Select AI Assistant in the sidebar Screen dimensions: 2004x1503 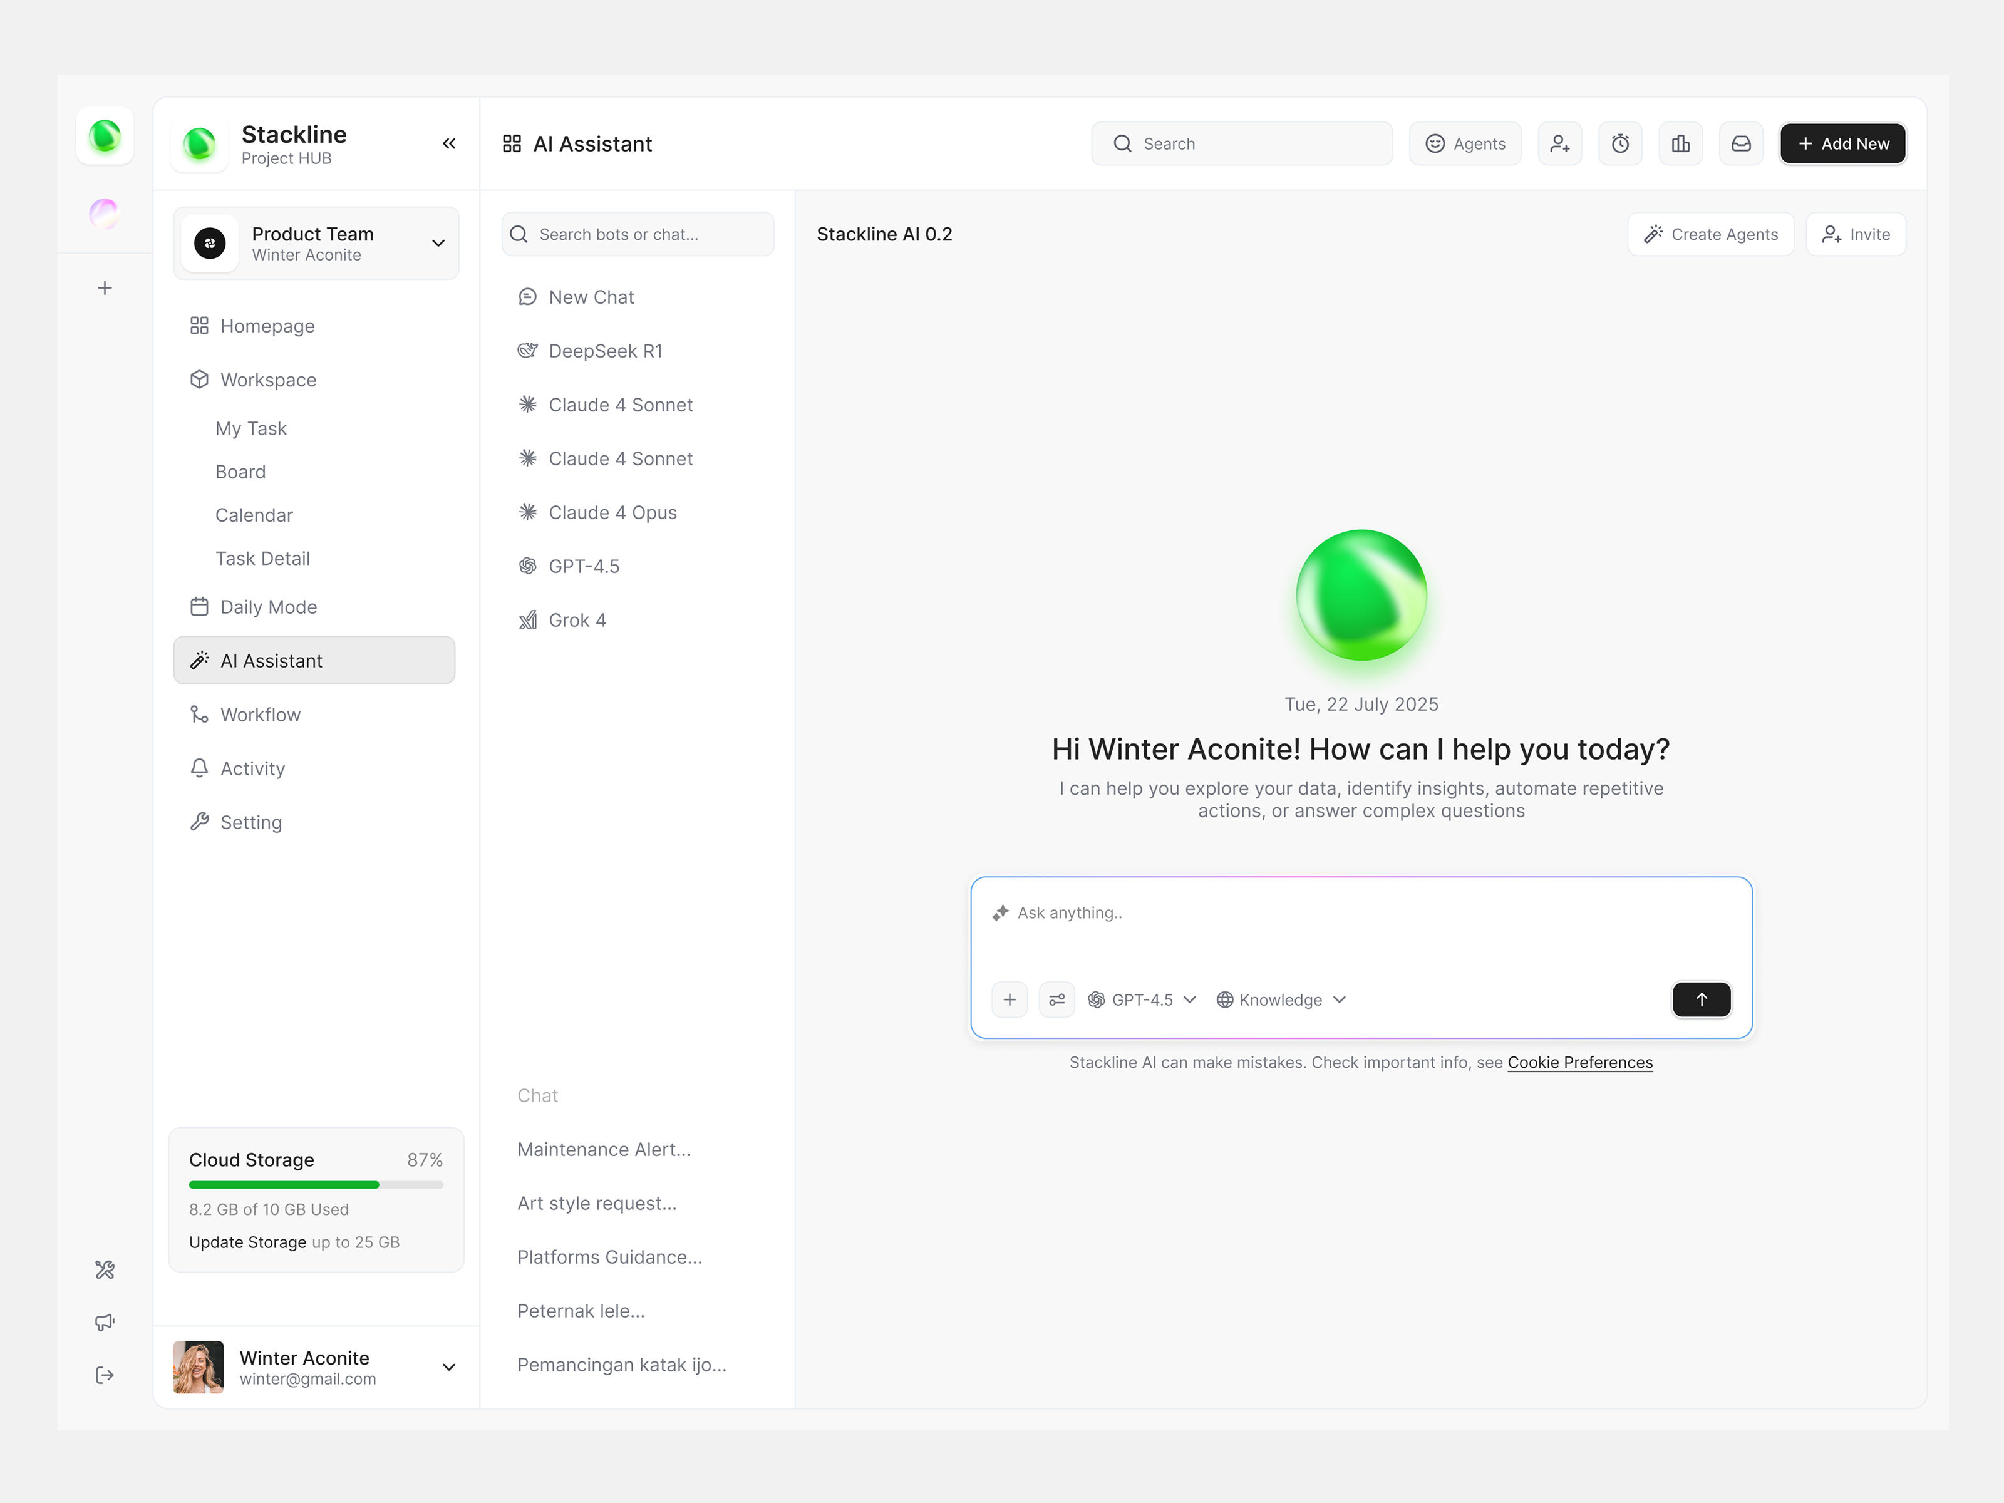click(314, 661)
